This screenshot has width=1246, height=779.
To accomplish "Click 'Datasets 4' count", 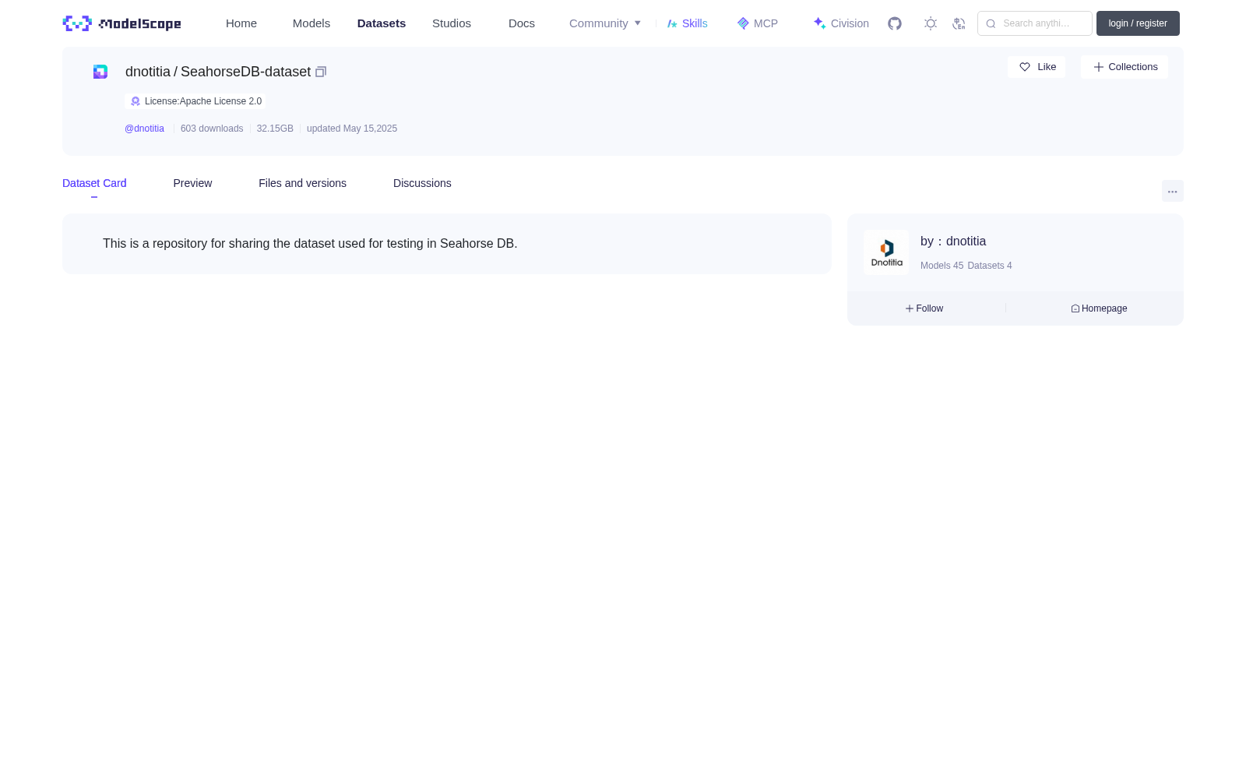I will (x=990, y=266).
